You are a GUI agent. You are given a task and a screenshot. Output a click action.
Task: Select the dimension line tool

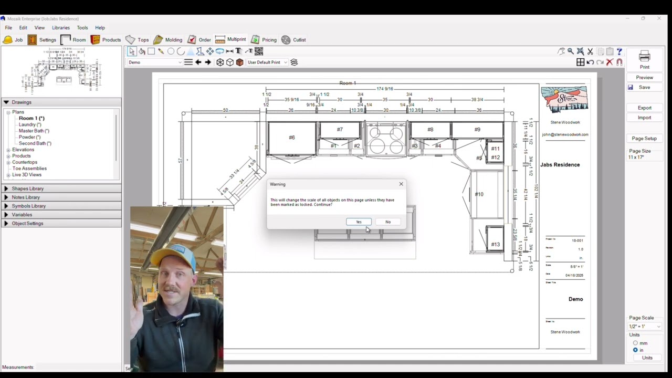pyautogui.click(x=229, y=51)
